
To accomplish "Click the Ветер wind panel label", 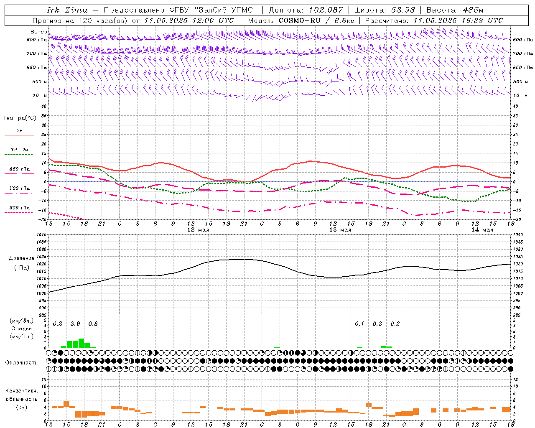I will (x=38, y=32).
